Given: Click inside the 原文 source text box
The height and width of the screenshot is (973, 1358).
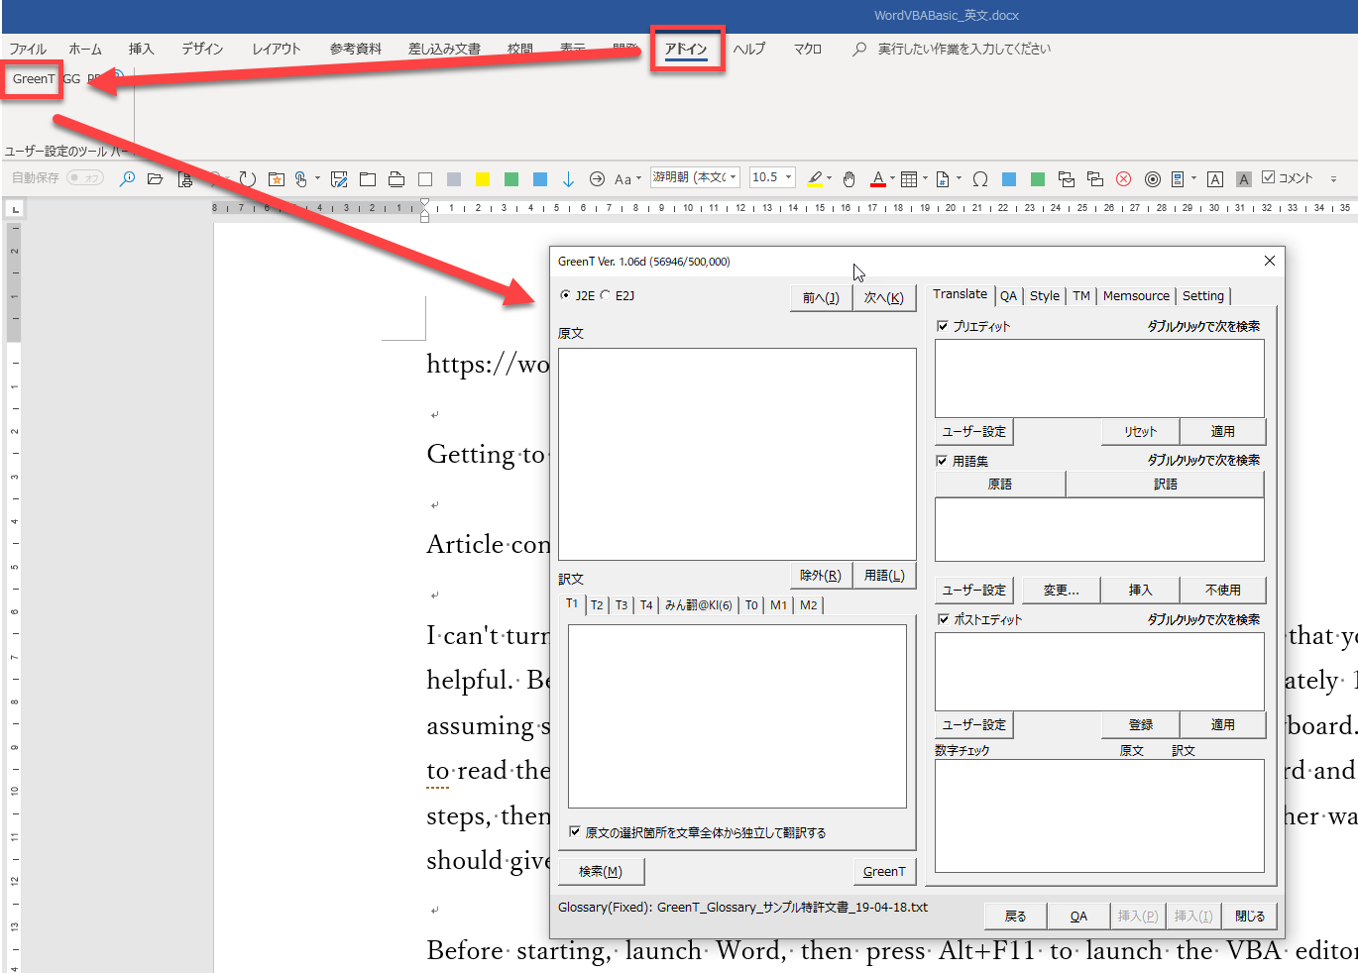Looking at the screenshot, I should (736, 453).
